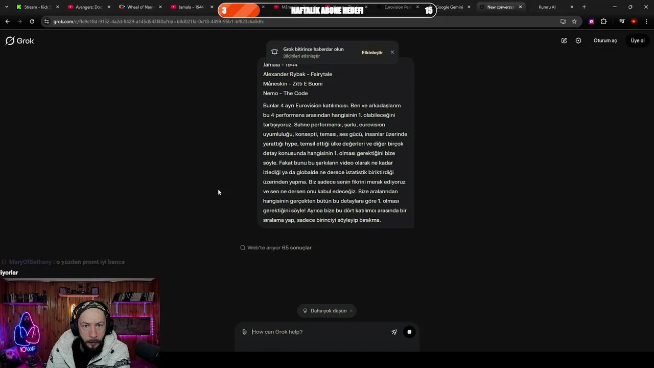Image resolution: width=654 pixels, height=368 pixels.
Task: Close the Avengers: Doo tab
Action: (109, 7)
